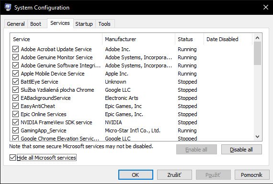Click manufacturer NVIDIA text

click(114, 122)
